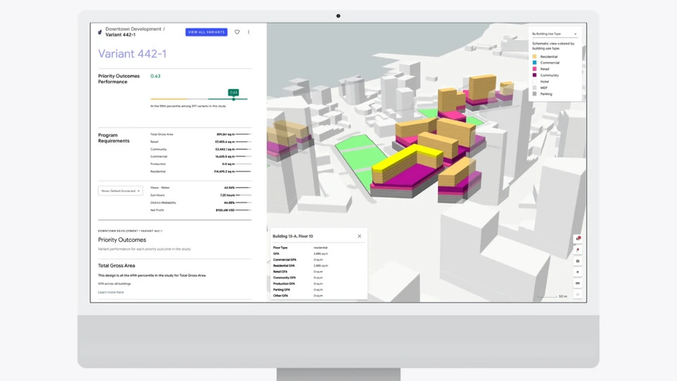Open the layers tool with red badge
The width and height of the screenshot is (677, 381).
tap(578, 238)
